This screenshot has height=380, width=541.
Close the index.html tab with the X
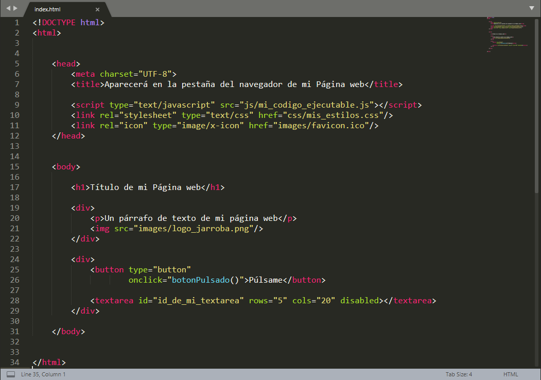pyautogui.click(x=97, y=9)
